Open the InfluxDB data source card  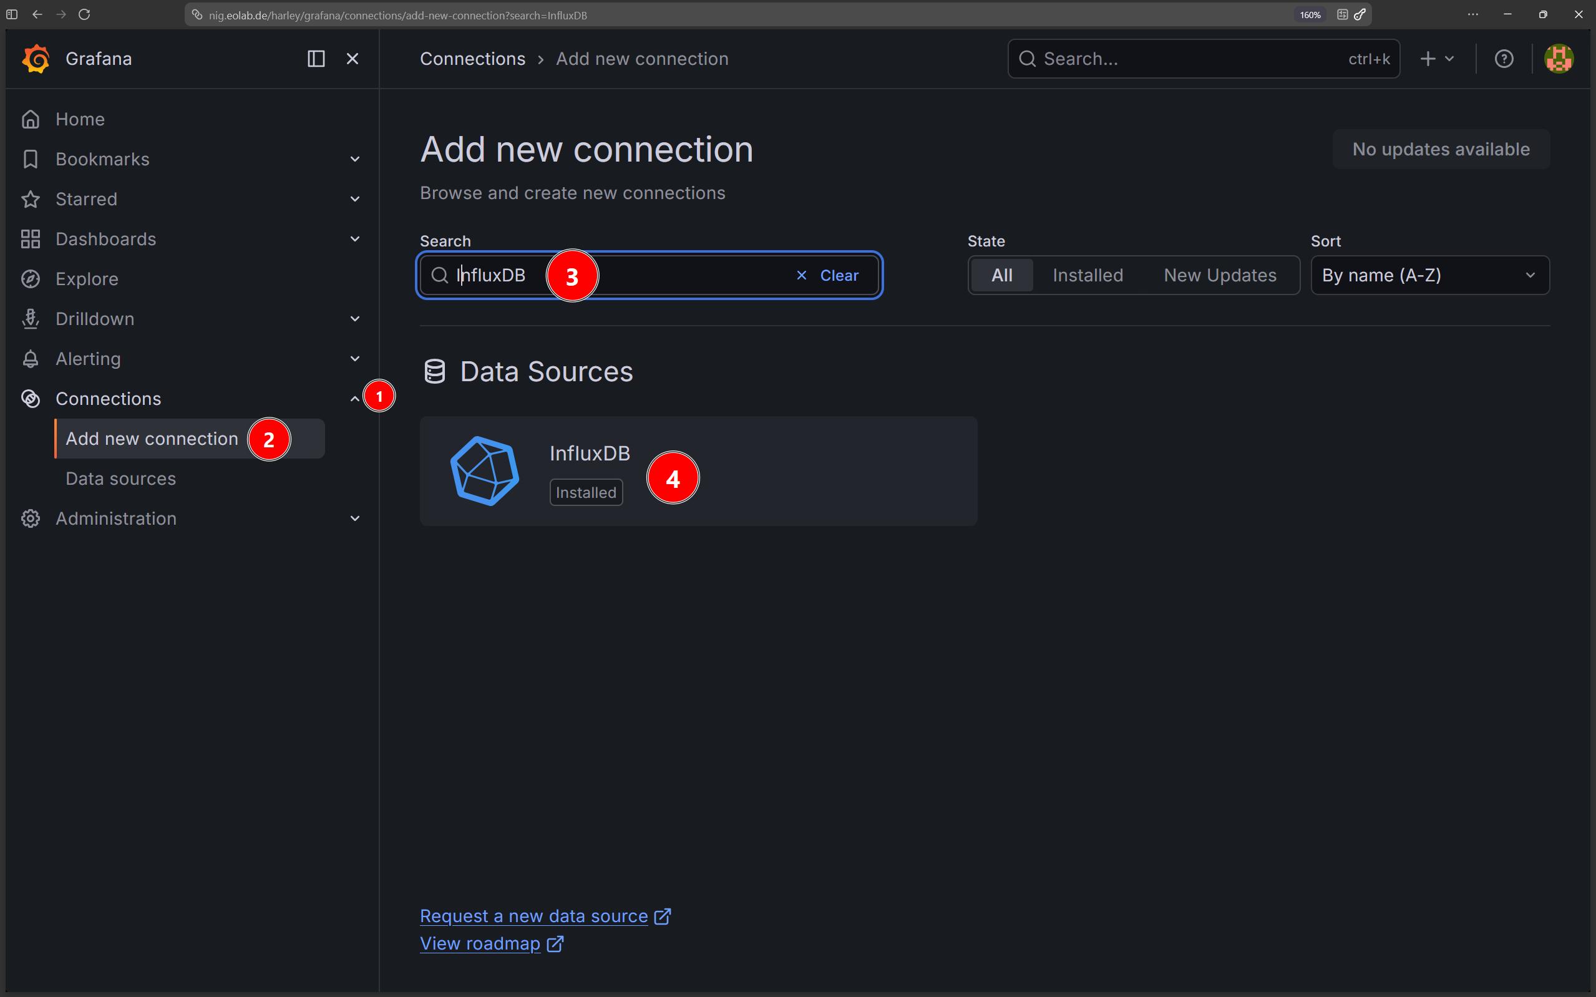pyautogui.click(x=699, y=471)
